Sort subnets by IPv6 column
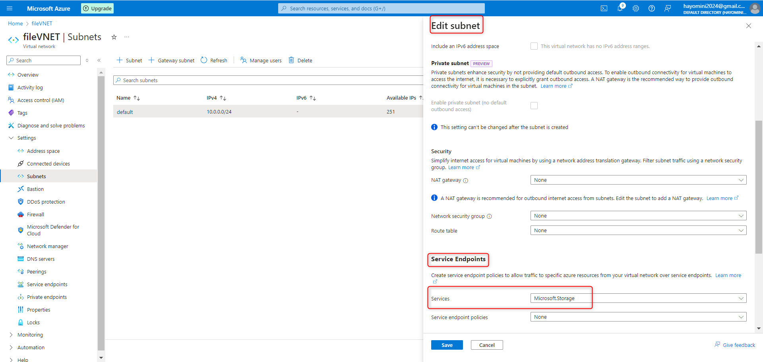The height and width of the screenshot is (362, 763). pyautogui.click(x=306, y=98)
